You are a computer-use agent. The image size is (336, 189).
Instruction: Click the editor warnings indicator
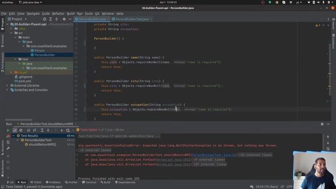pyautogui.click(x=318, y=25)
